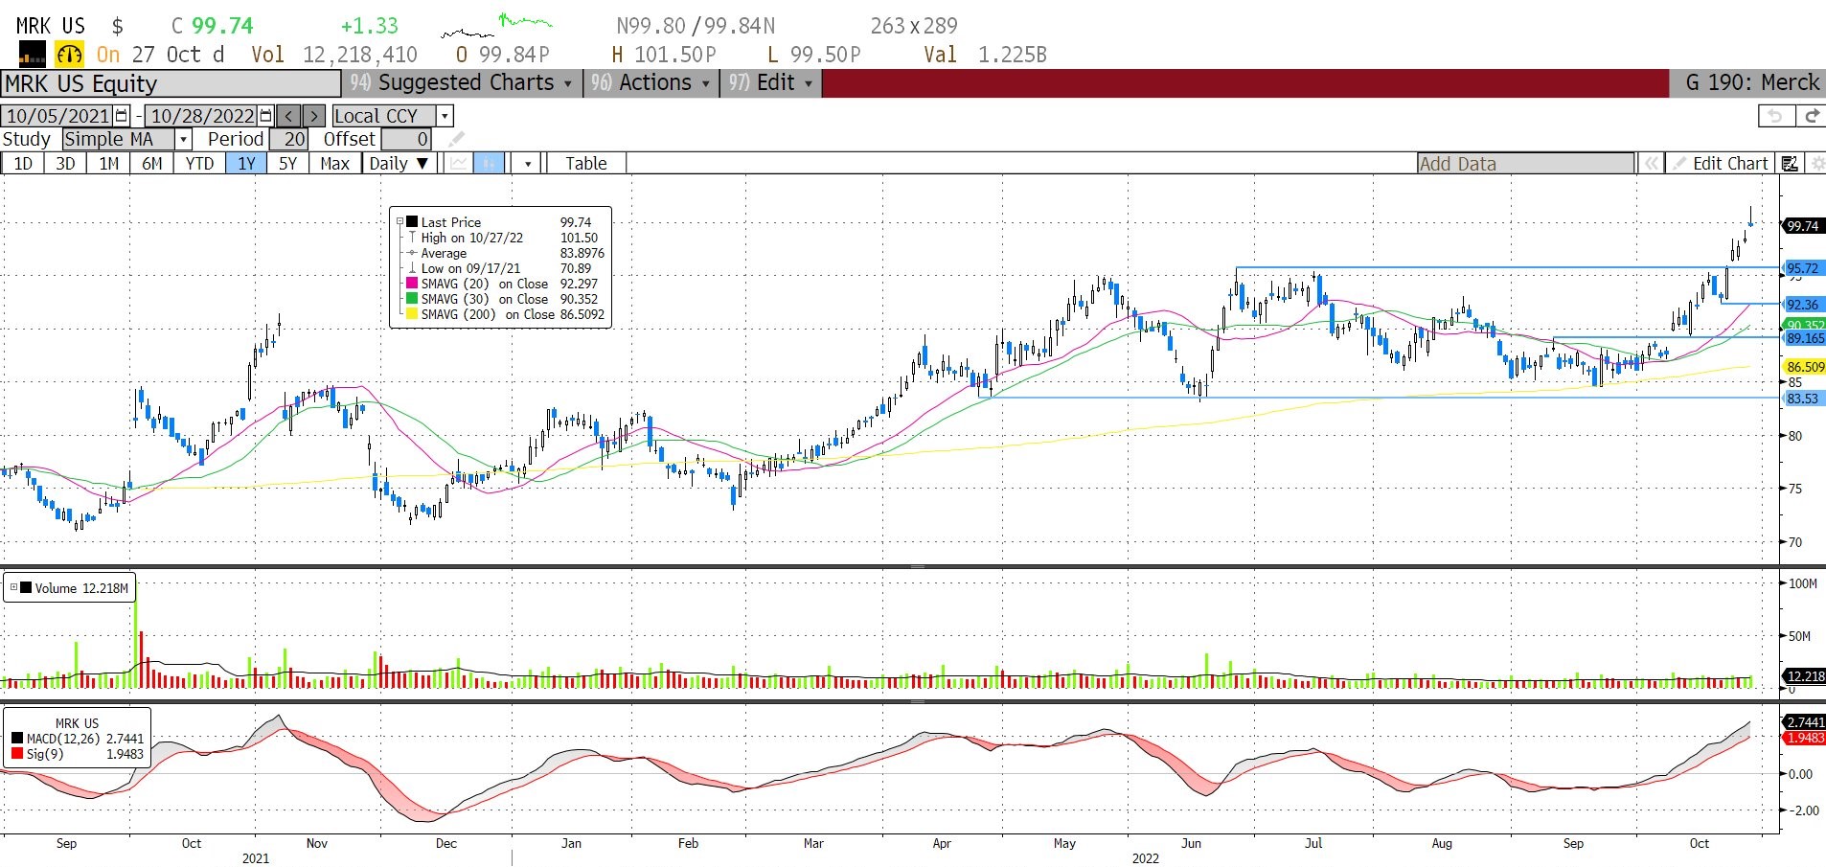Screen dimensions: 1826x867
Task: Click the undo arrow icon
Action: (x=1775, y=116)
